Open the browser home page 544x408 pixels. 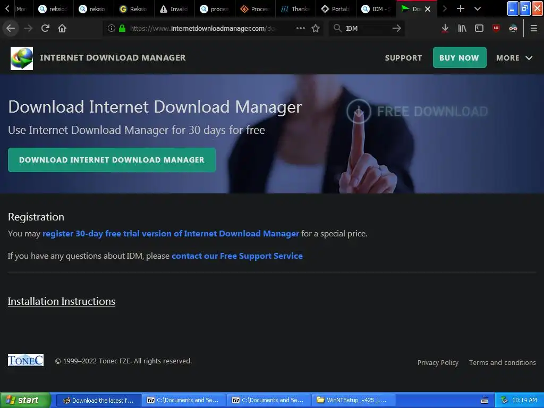(62, 28)
